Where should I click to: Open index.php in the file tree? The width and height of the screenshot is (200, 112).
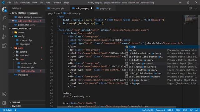click(x=23, y=75)
